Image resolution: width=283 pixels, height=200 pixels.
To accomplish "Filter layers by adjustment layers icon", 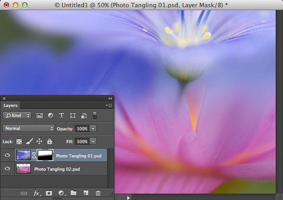I will (50, 115).
